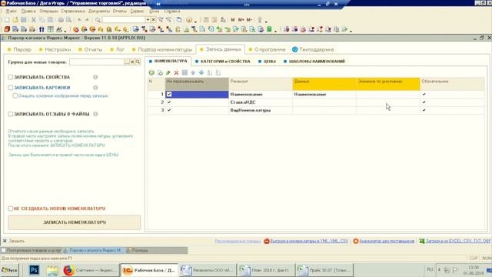This screenshot has width=492, height=277.
Task: Edit the row with the pencil icon
Action: (x=168, y=73)
